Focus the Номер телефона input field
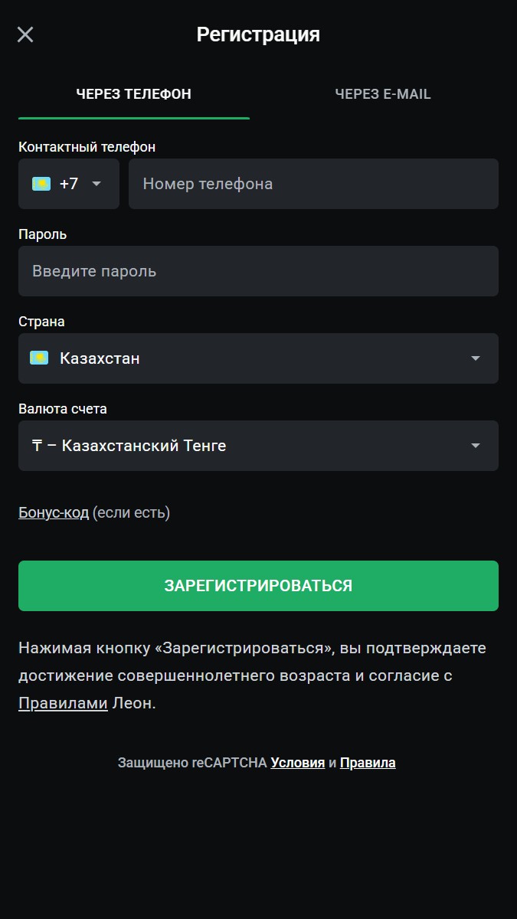The image size is (517, 919). [313, 184]
